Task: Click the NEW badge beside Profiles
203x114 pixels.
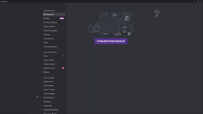Action: [x=62, y=18]
